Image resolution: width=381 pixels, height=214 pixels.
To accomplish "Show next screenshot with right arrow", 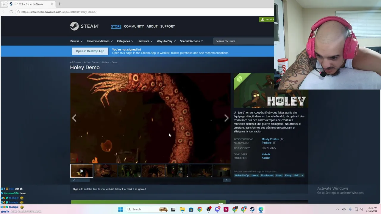I will [x=226, y=118].
